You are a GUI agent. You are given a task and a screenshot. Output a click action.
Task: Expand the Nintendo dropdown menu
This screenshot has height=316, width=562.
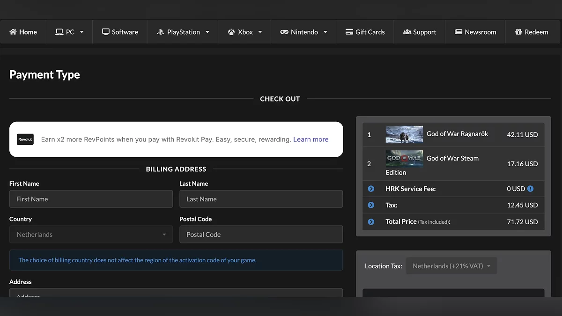(x=303, y=32)
